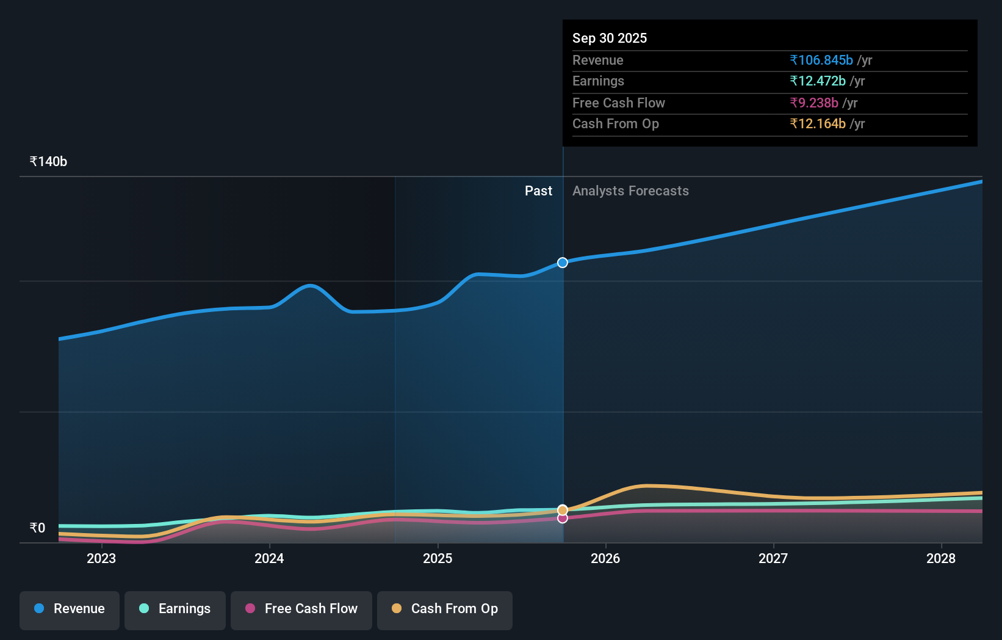Click the Free Cash Flow legend button
This screenshot has width=1002, height=640.
point(301,609)
